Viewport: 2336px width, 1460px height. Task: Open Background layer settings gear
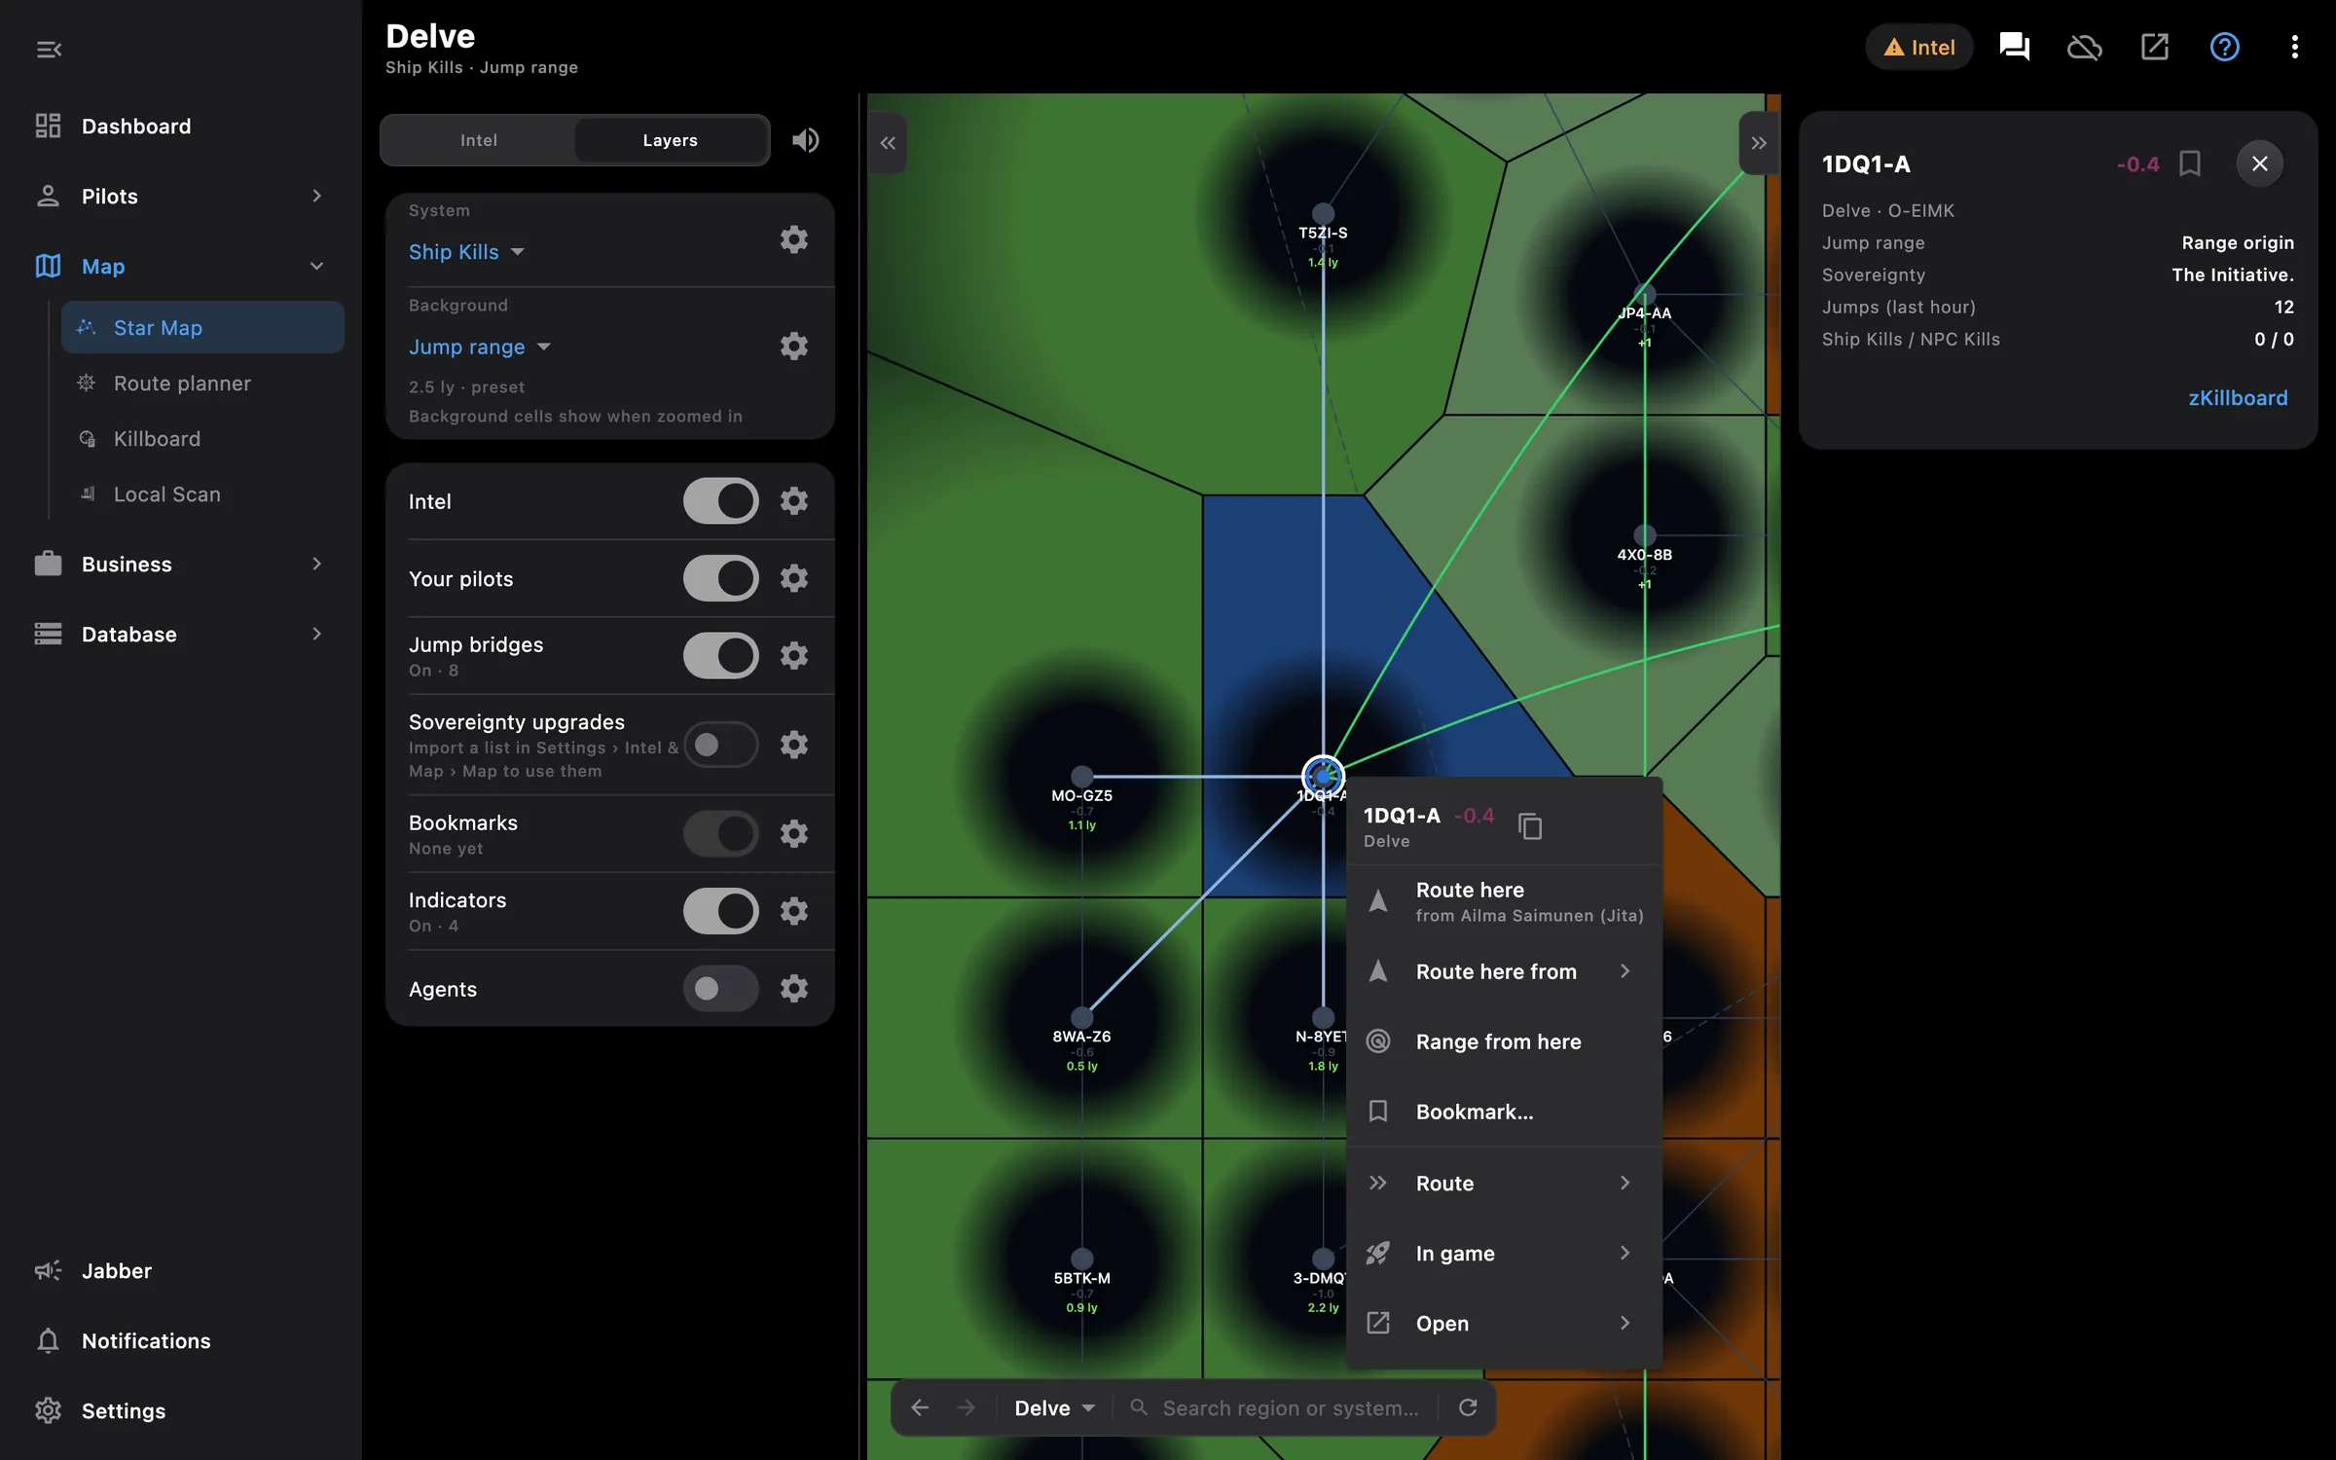click(794, 346)
